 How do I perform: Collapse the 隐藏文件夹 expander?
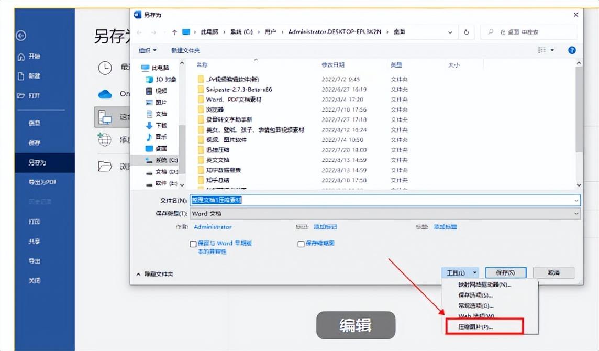[x=154, y=274]
